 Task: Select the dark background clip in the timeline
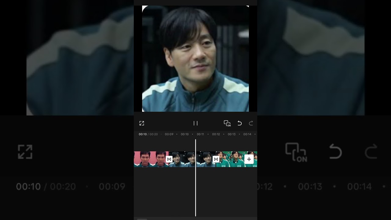tap(192, 159)
